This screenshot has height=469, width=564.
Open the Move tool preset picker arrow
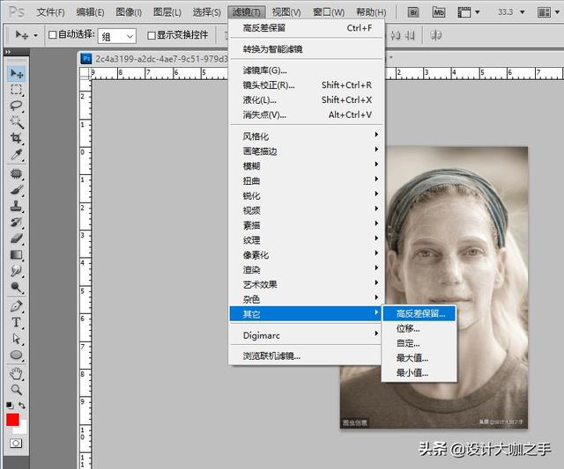pyautogui.click(x=35, y=35)
